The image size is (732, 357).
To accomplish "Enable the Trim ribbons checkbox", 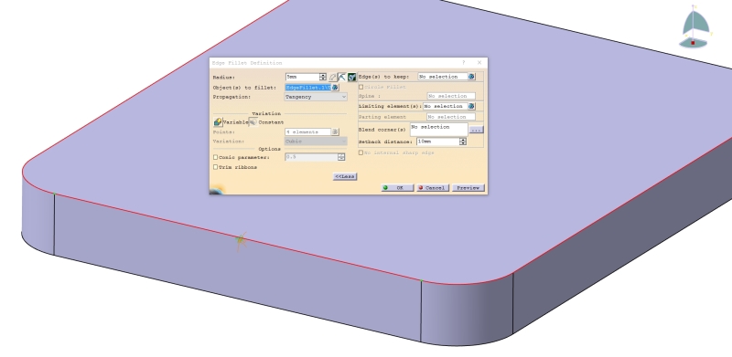I will click(x=216, y=167).
